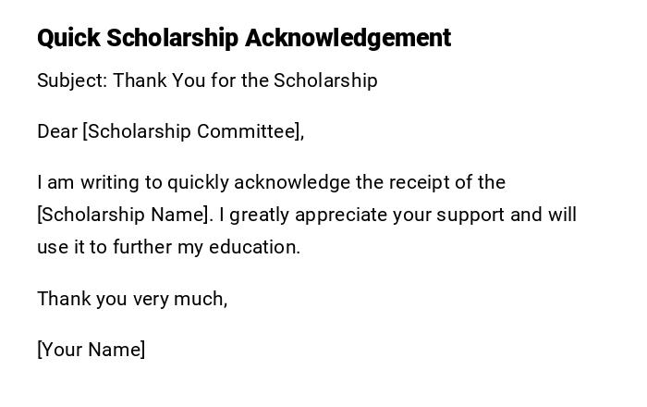Click the word "appreciate" in the body
This screenshot has height=407, width=647.
tap(344, 215)
